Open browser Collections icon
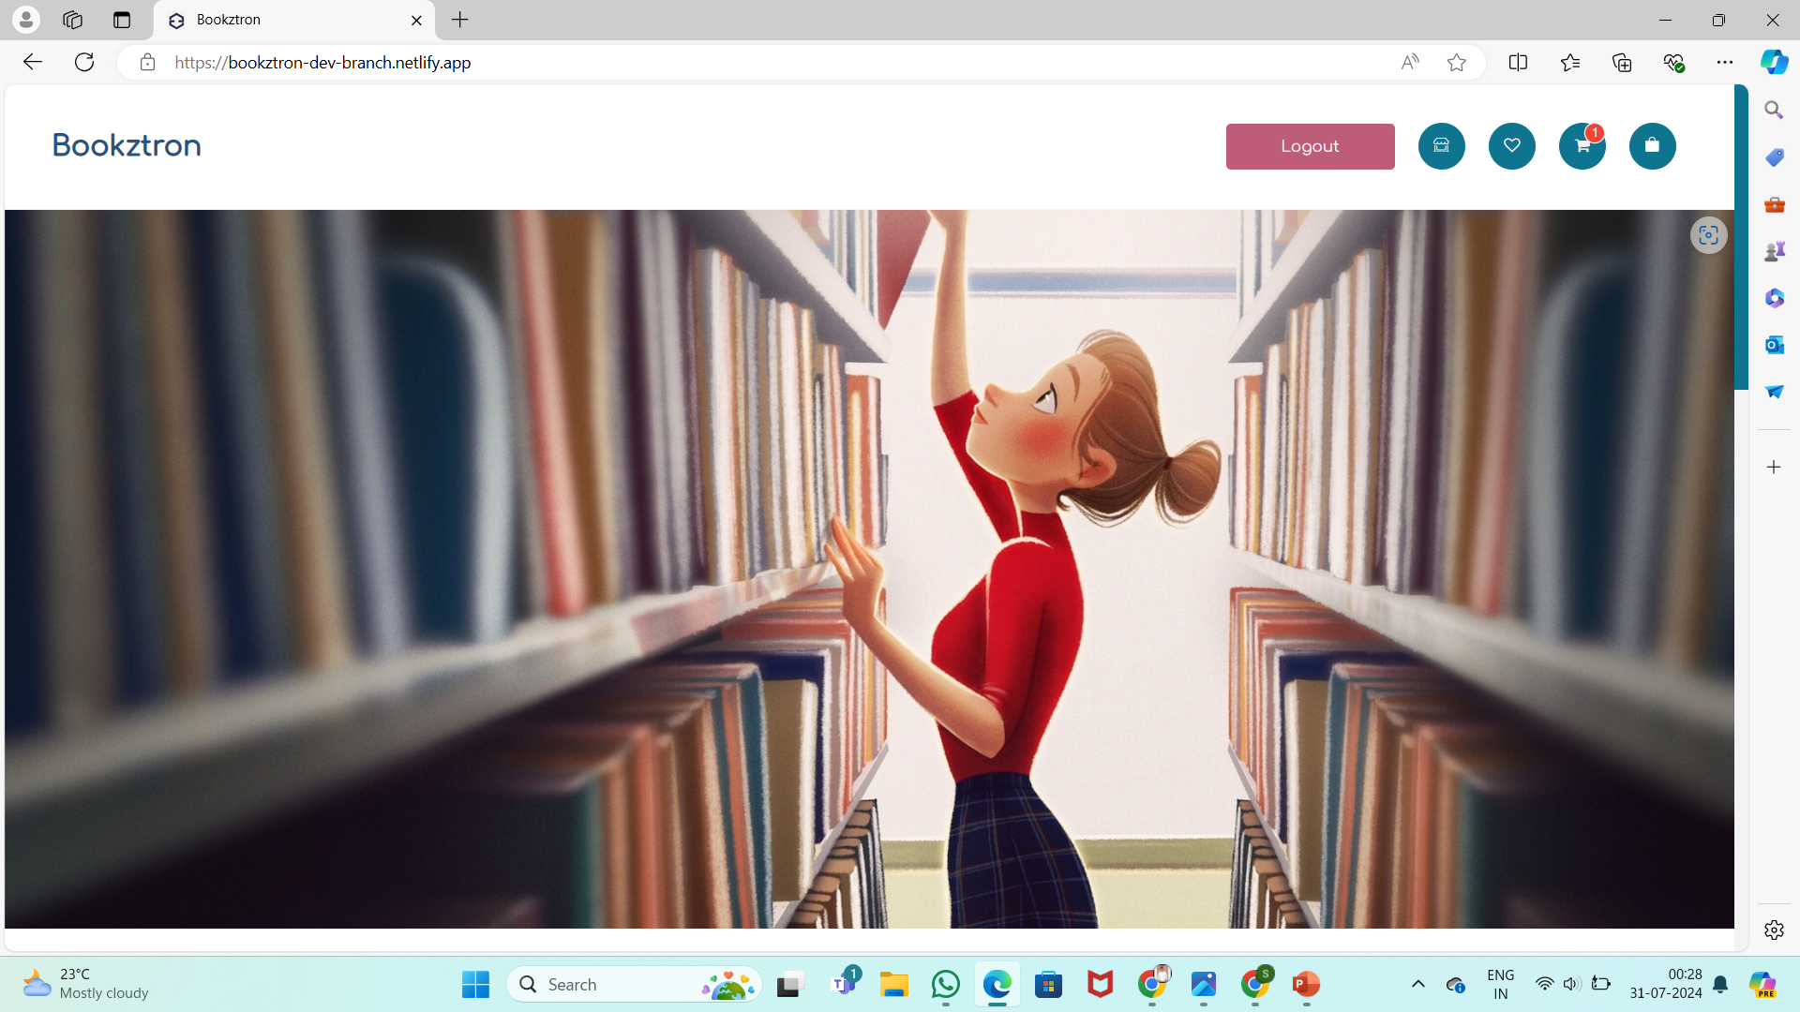The height and width of the screenshot is (1012, 1800). pos(1622,63)
